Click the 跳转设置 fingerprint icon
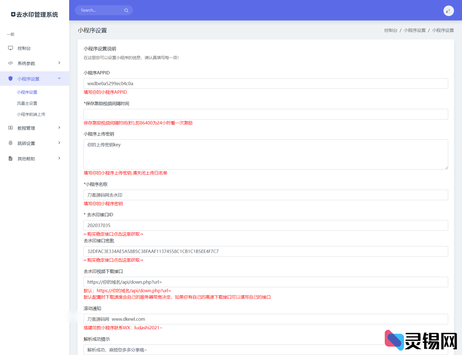Viewport: 462px width, 355px height. tap(11, 143)
